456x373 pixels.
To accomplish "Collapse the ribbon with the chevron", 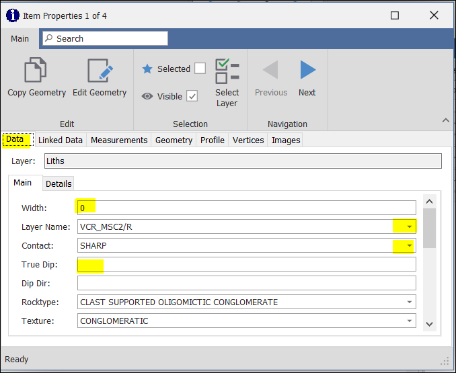I will (x=445, y=120).
